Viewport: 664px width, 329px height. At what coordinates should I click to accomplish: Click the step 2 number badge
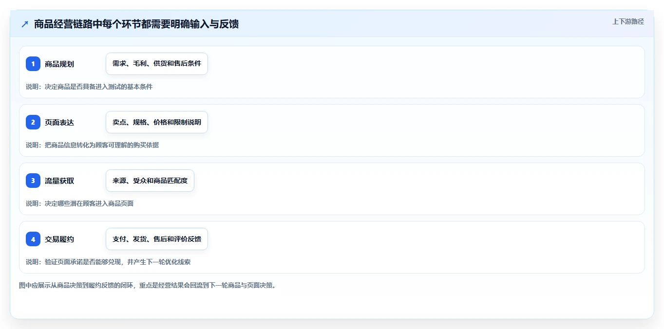(x=33, y=122)
